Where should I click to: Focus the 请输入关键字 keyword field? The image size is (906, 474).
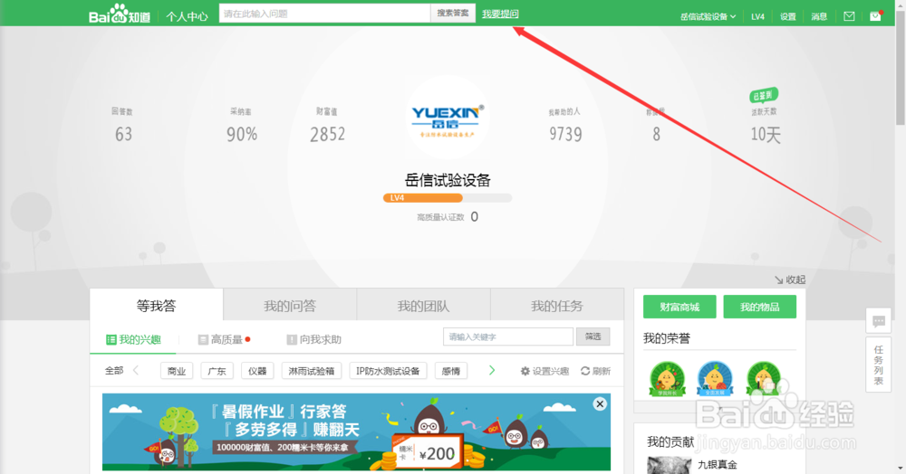coord(508,337)
